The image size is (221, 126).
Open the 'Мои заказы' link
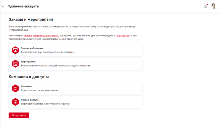pos(123,36)
